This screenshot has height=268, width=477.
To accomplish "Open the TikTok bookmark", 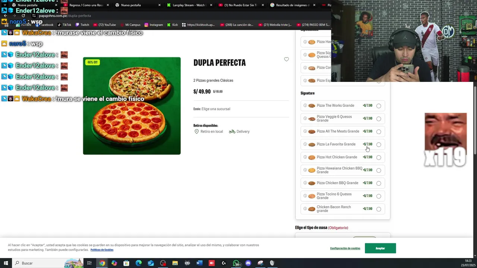I will (64, 25).
